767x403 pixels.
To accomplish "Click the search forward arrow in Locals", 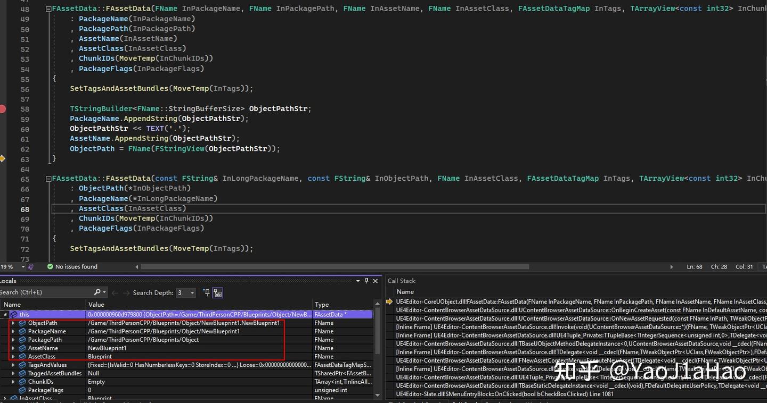I will pos(126,293).
